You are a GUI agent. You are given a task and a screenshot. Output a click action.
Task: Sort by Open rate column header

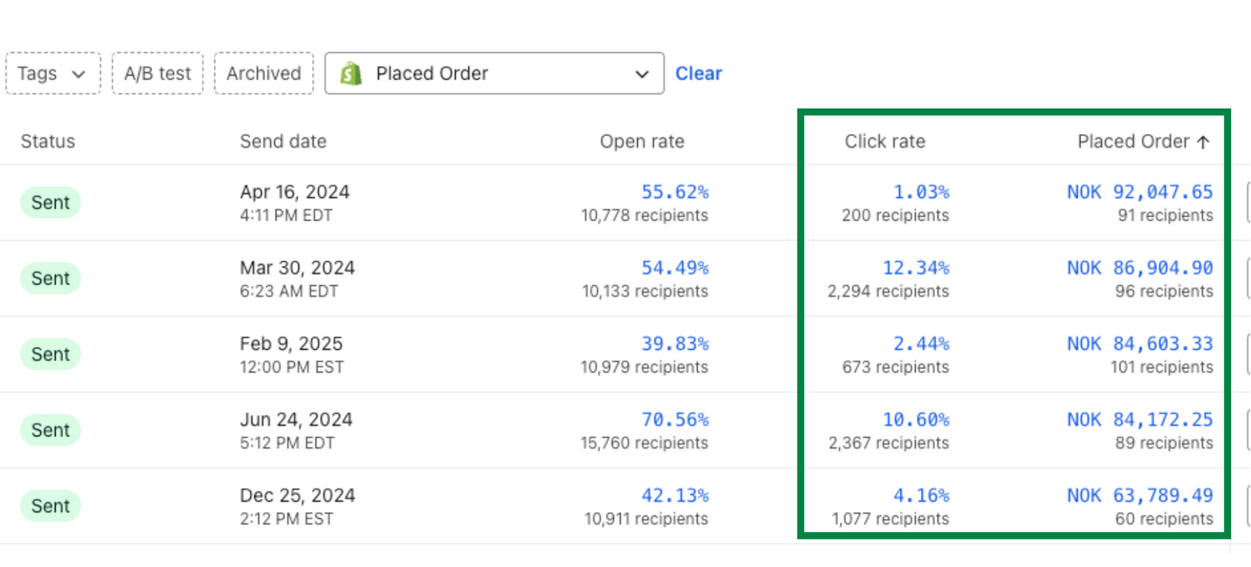pyautogui.click(x=641, y=142)
